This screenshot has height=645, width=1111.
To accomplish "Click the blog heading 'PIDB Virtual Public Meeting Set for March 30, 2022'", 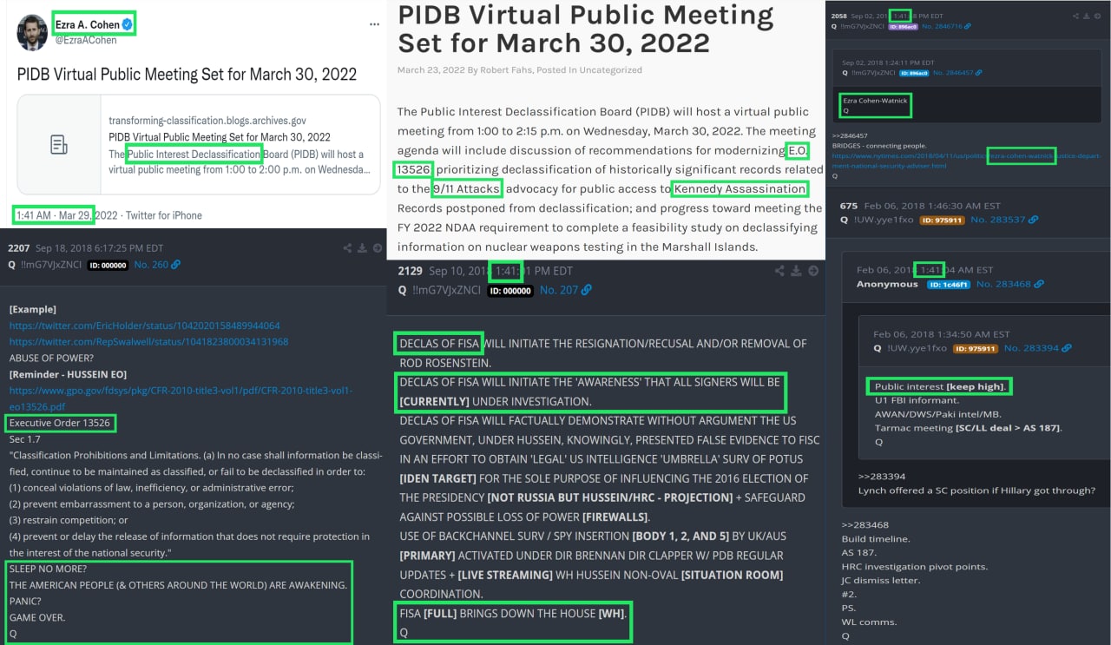I will point(586,29).
